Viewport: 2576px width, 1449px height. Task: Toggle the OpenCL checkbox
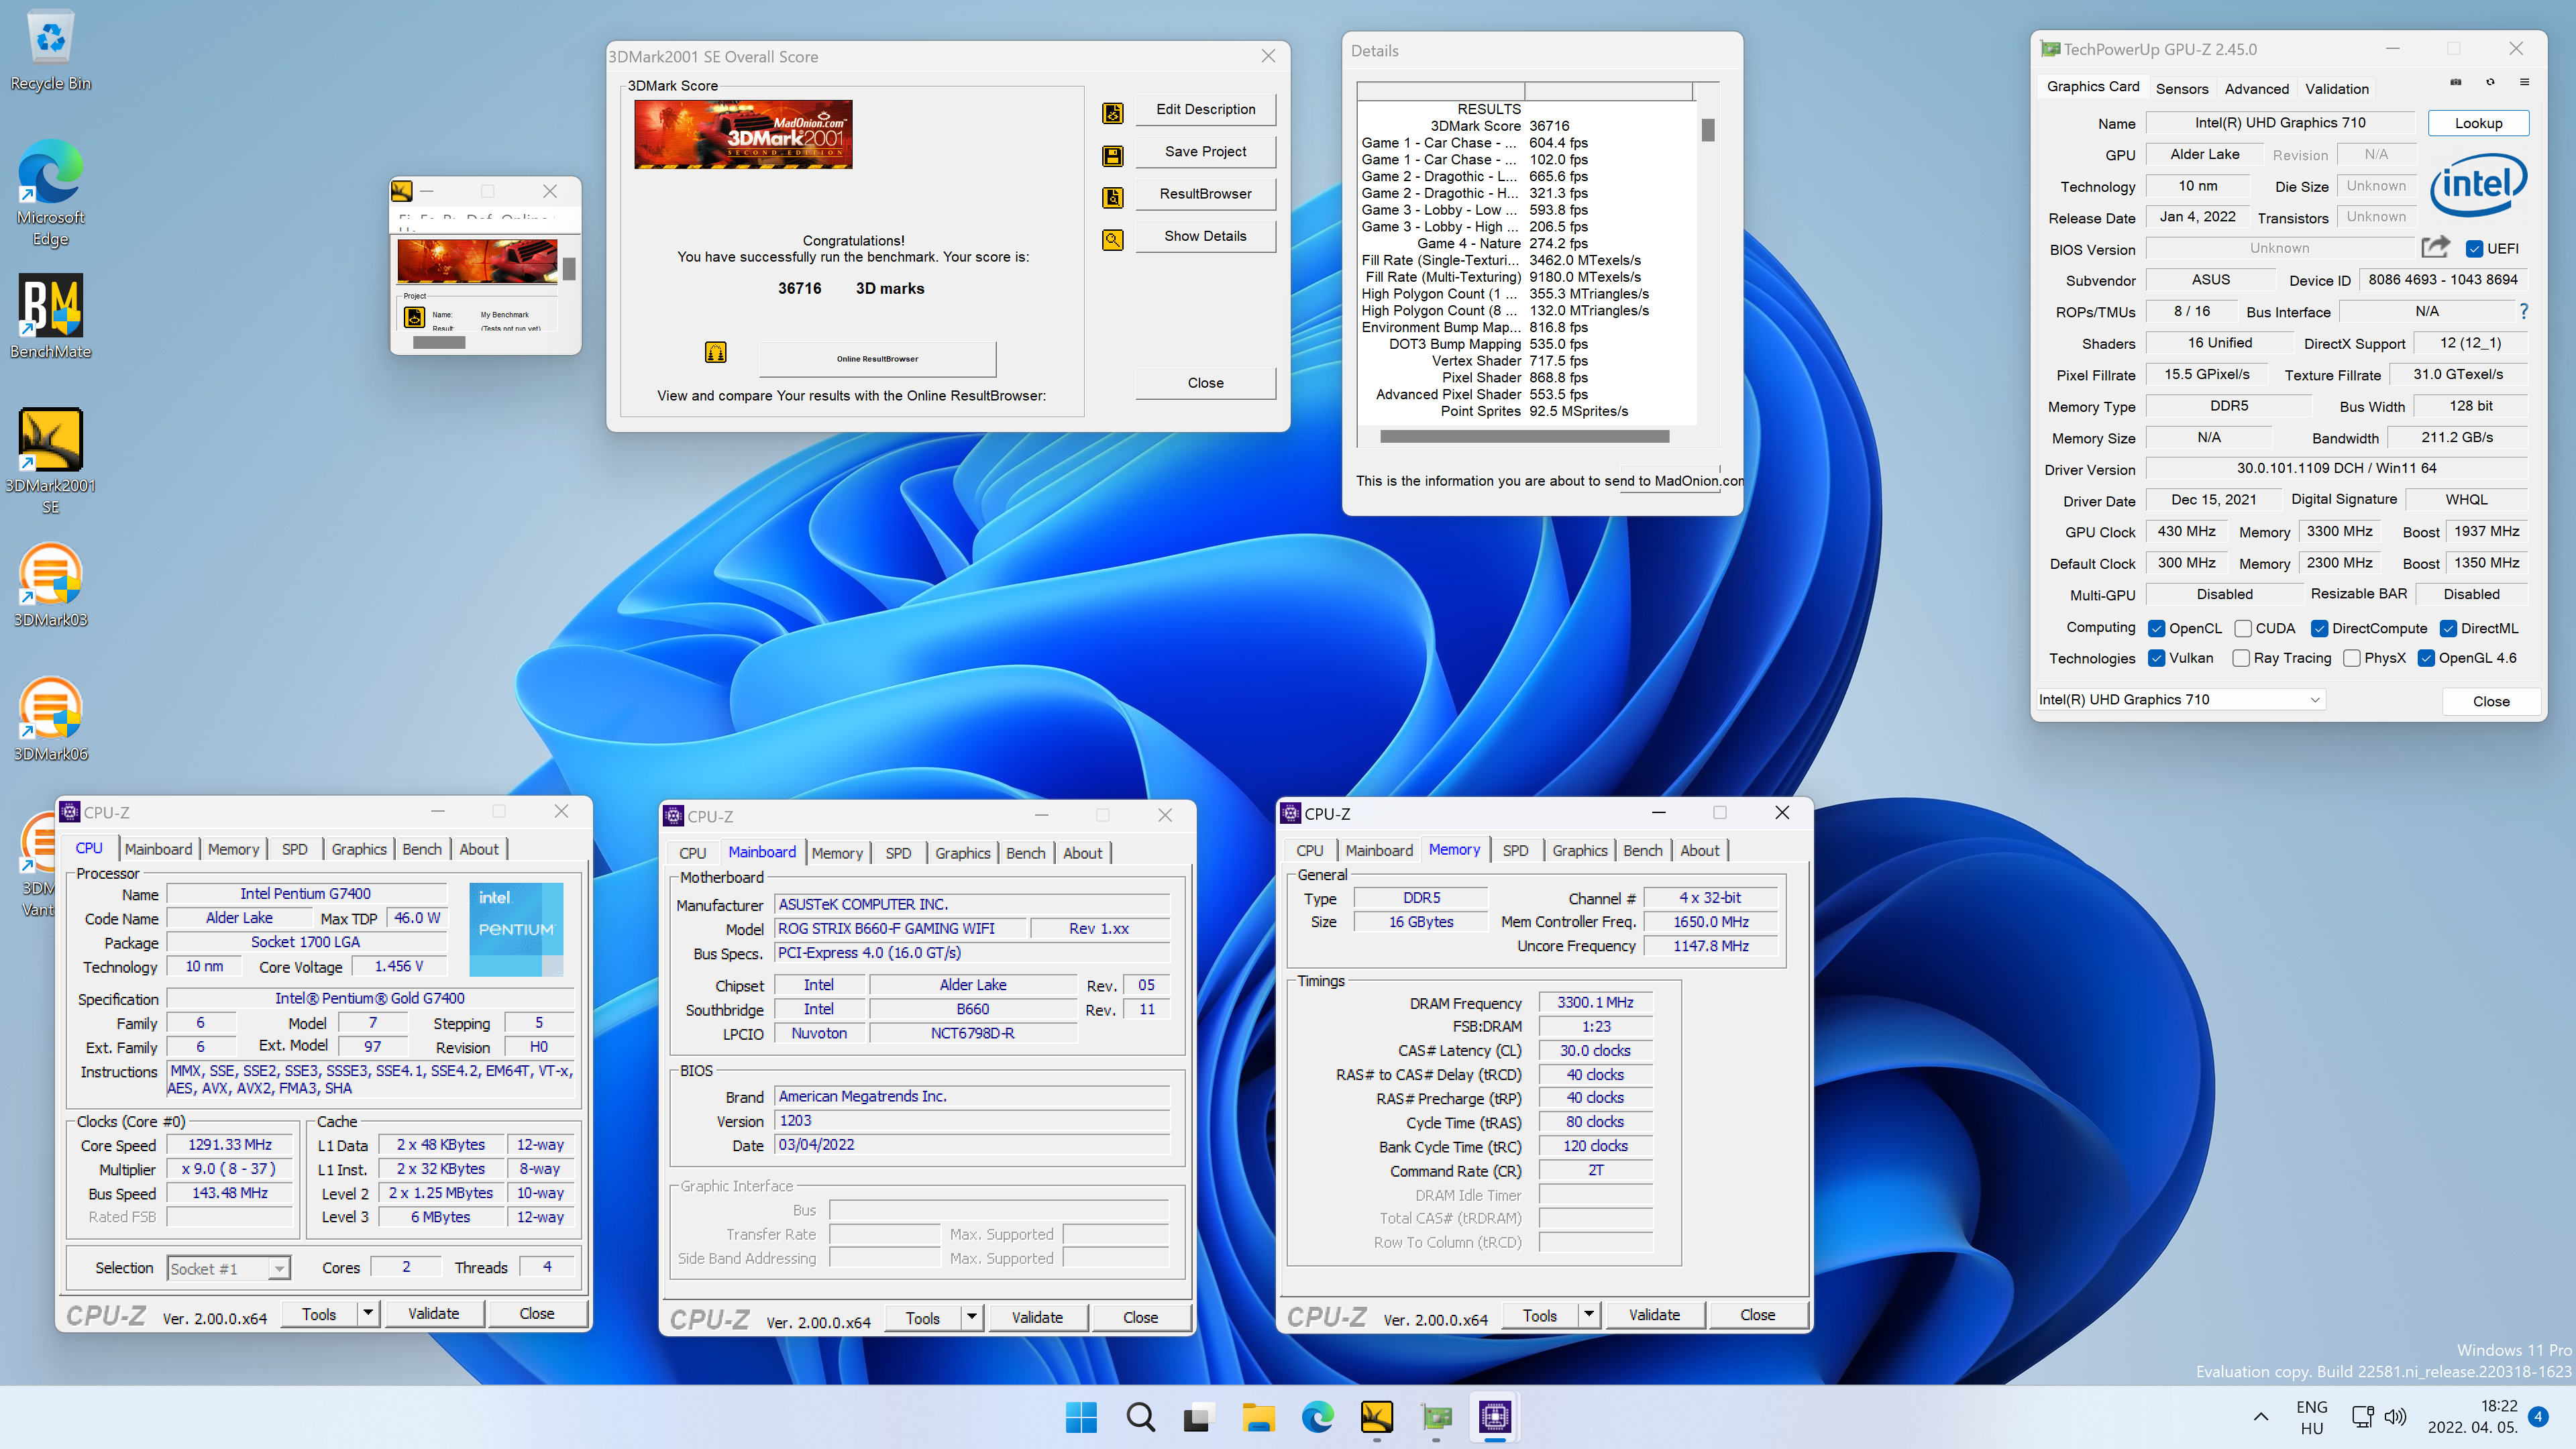click(2156, 628)
